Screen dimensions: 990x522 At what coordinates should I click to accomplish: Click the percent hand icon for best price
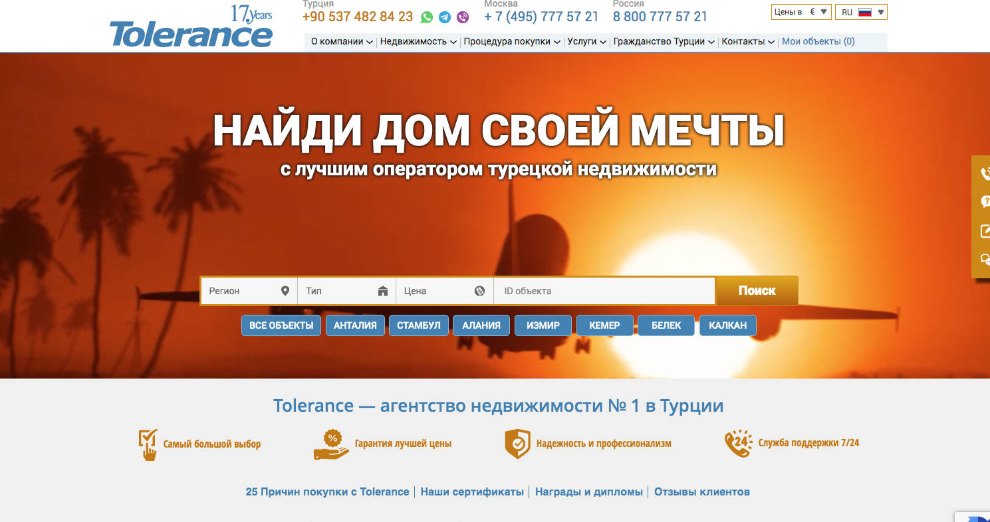(331, 444)
